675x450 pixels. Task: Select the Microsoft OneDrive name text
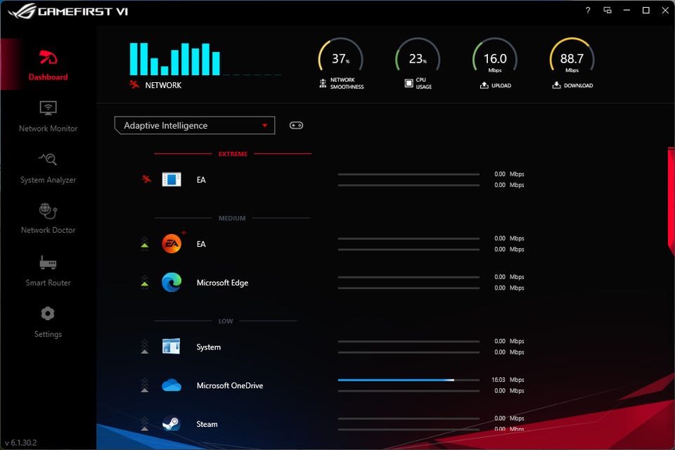(229, 385)
